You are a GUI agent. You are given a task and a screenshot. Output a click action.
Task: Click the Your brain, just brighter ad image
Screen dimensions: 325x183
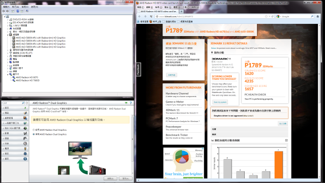184,163
